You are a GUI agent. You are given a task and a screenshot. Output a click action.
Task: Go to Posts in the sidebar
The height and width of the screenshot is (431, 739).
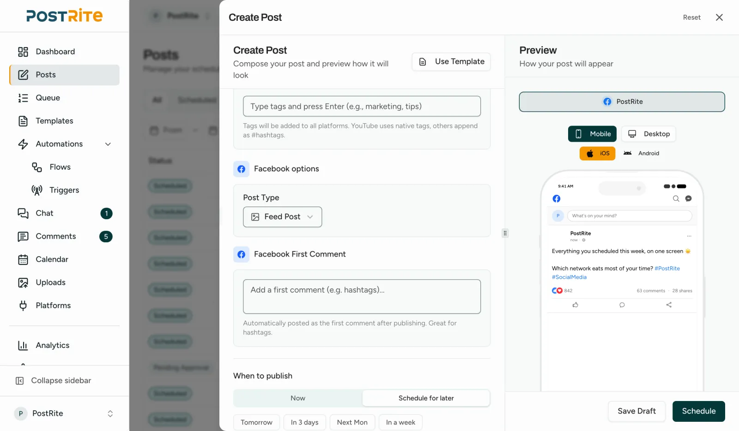(x=65, y=75)
